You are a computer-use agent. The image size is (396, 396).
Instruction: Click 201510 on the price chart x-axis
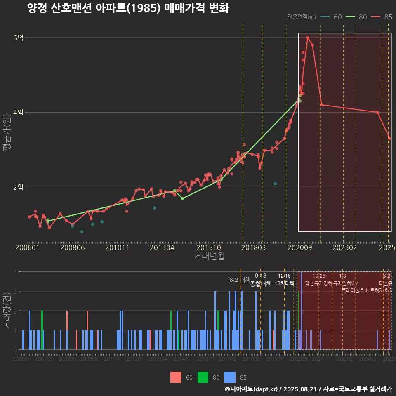[x=209, y=247]
